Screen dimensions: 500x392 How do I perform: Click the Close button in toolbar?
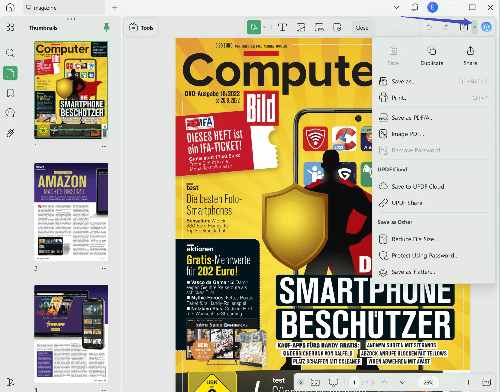[x=362, y=28]
